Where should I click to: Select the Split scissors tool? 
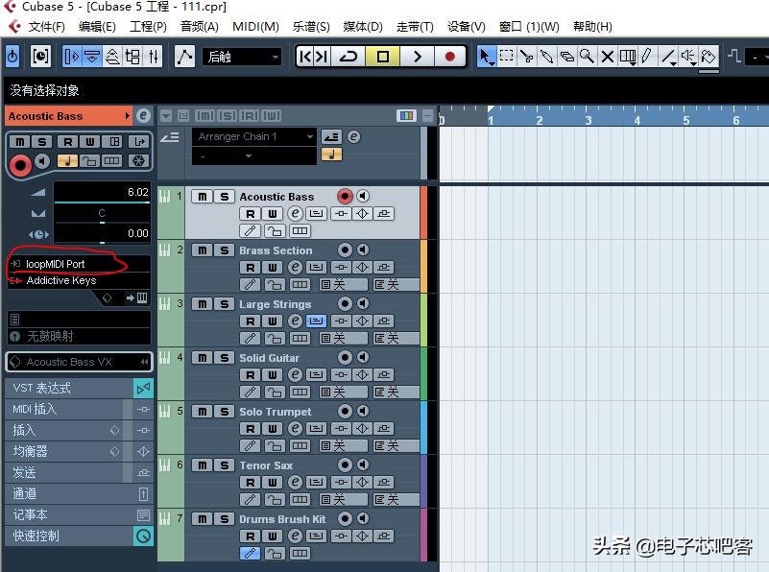point(526,57)
